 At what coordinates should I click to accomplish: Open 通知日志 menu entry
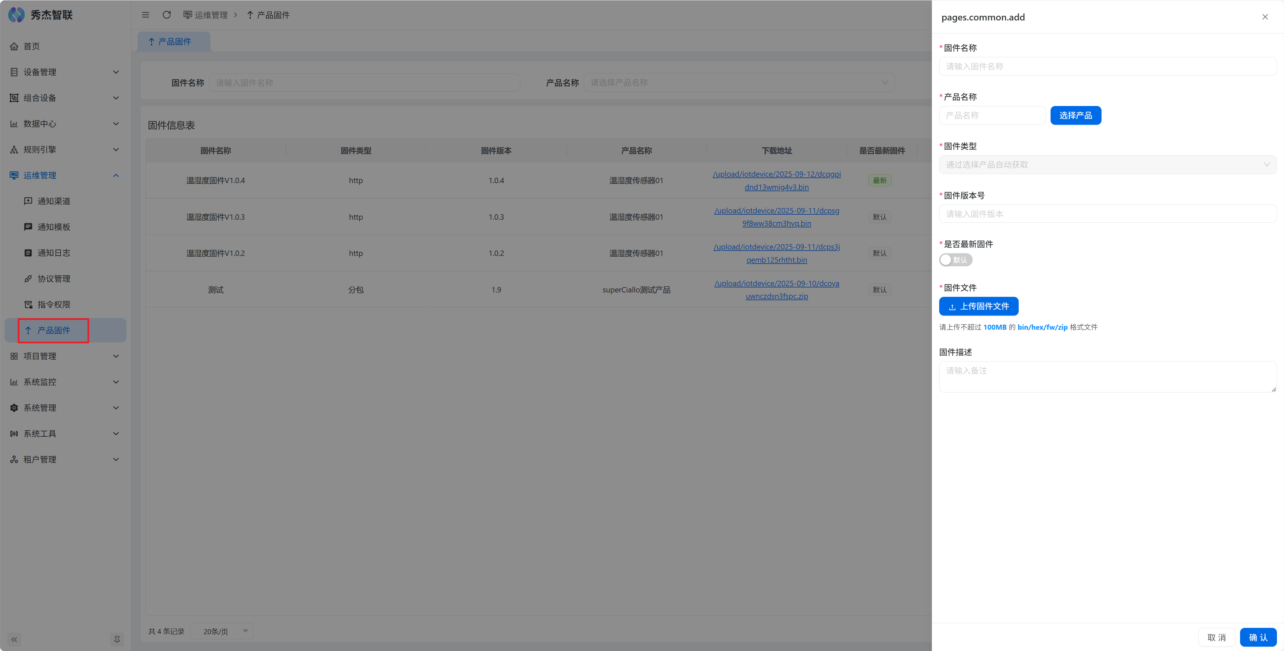[54, 253]
